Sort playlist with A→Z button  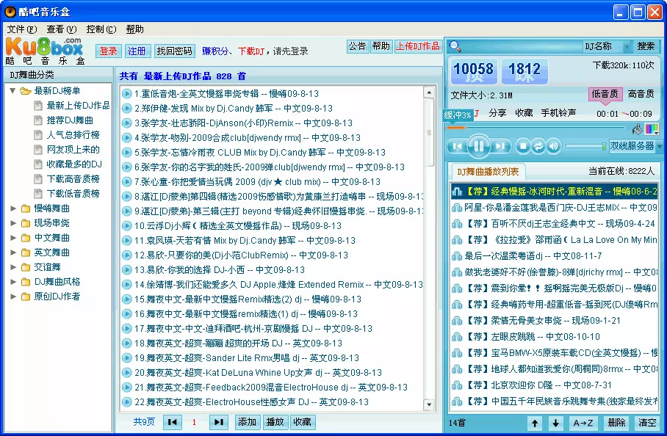(x=583, y=423)
